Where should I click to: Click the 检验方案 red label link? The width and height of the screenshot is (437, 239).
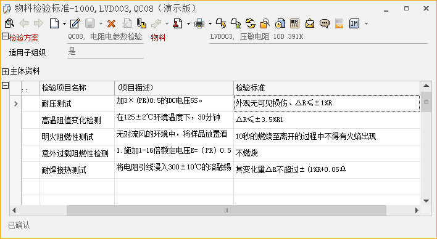tap(24, 38)
